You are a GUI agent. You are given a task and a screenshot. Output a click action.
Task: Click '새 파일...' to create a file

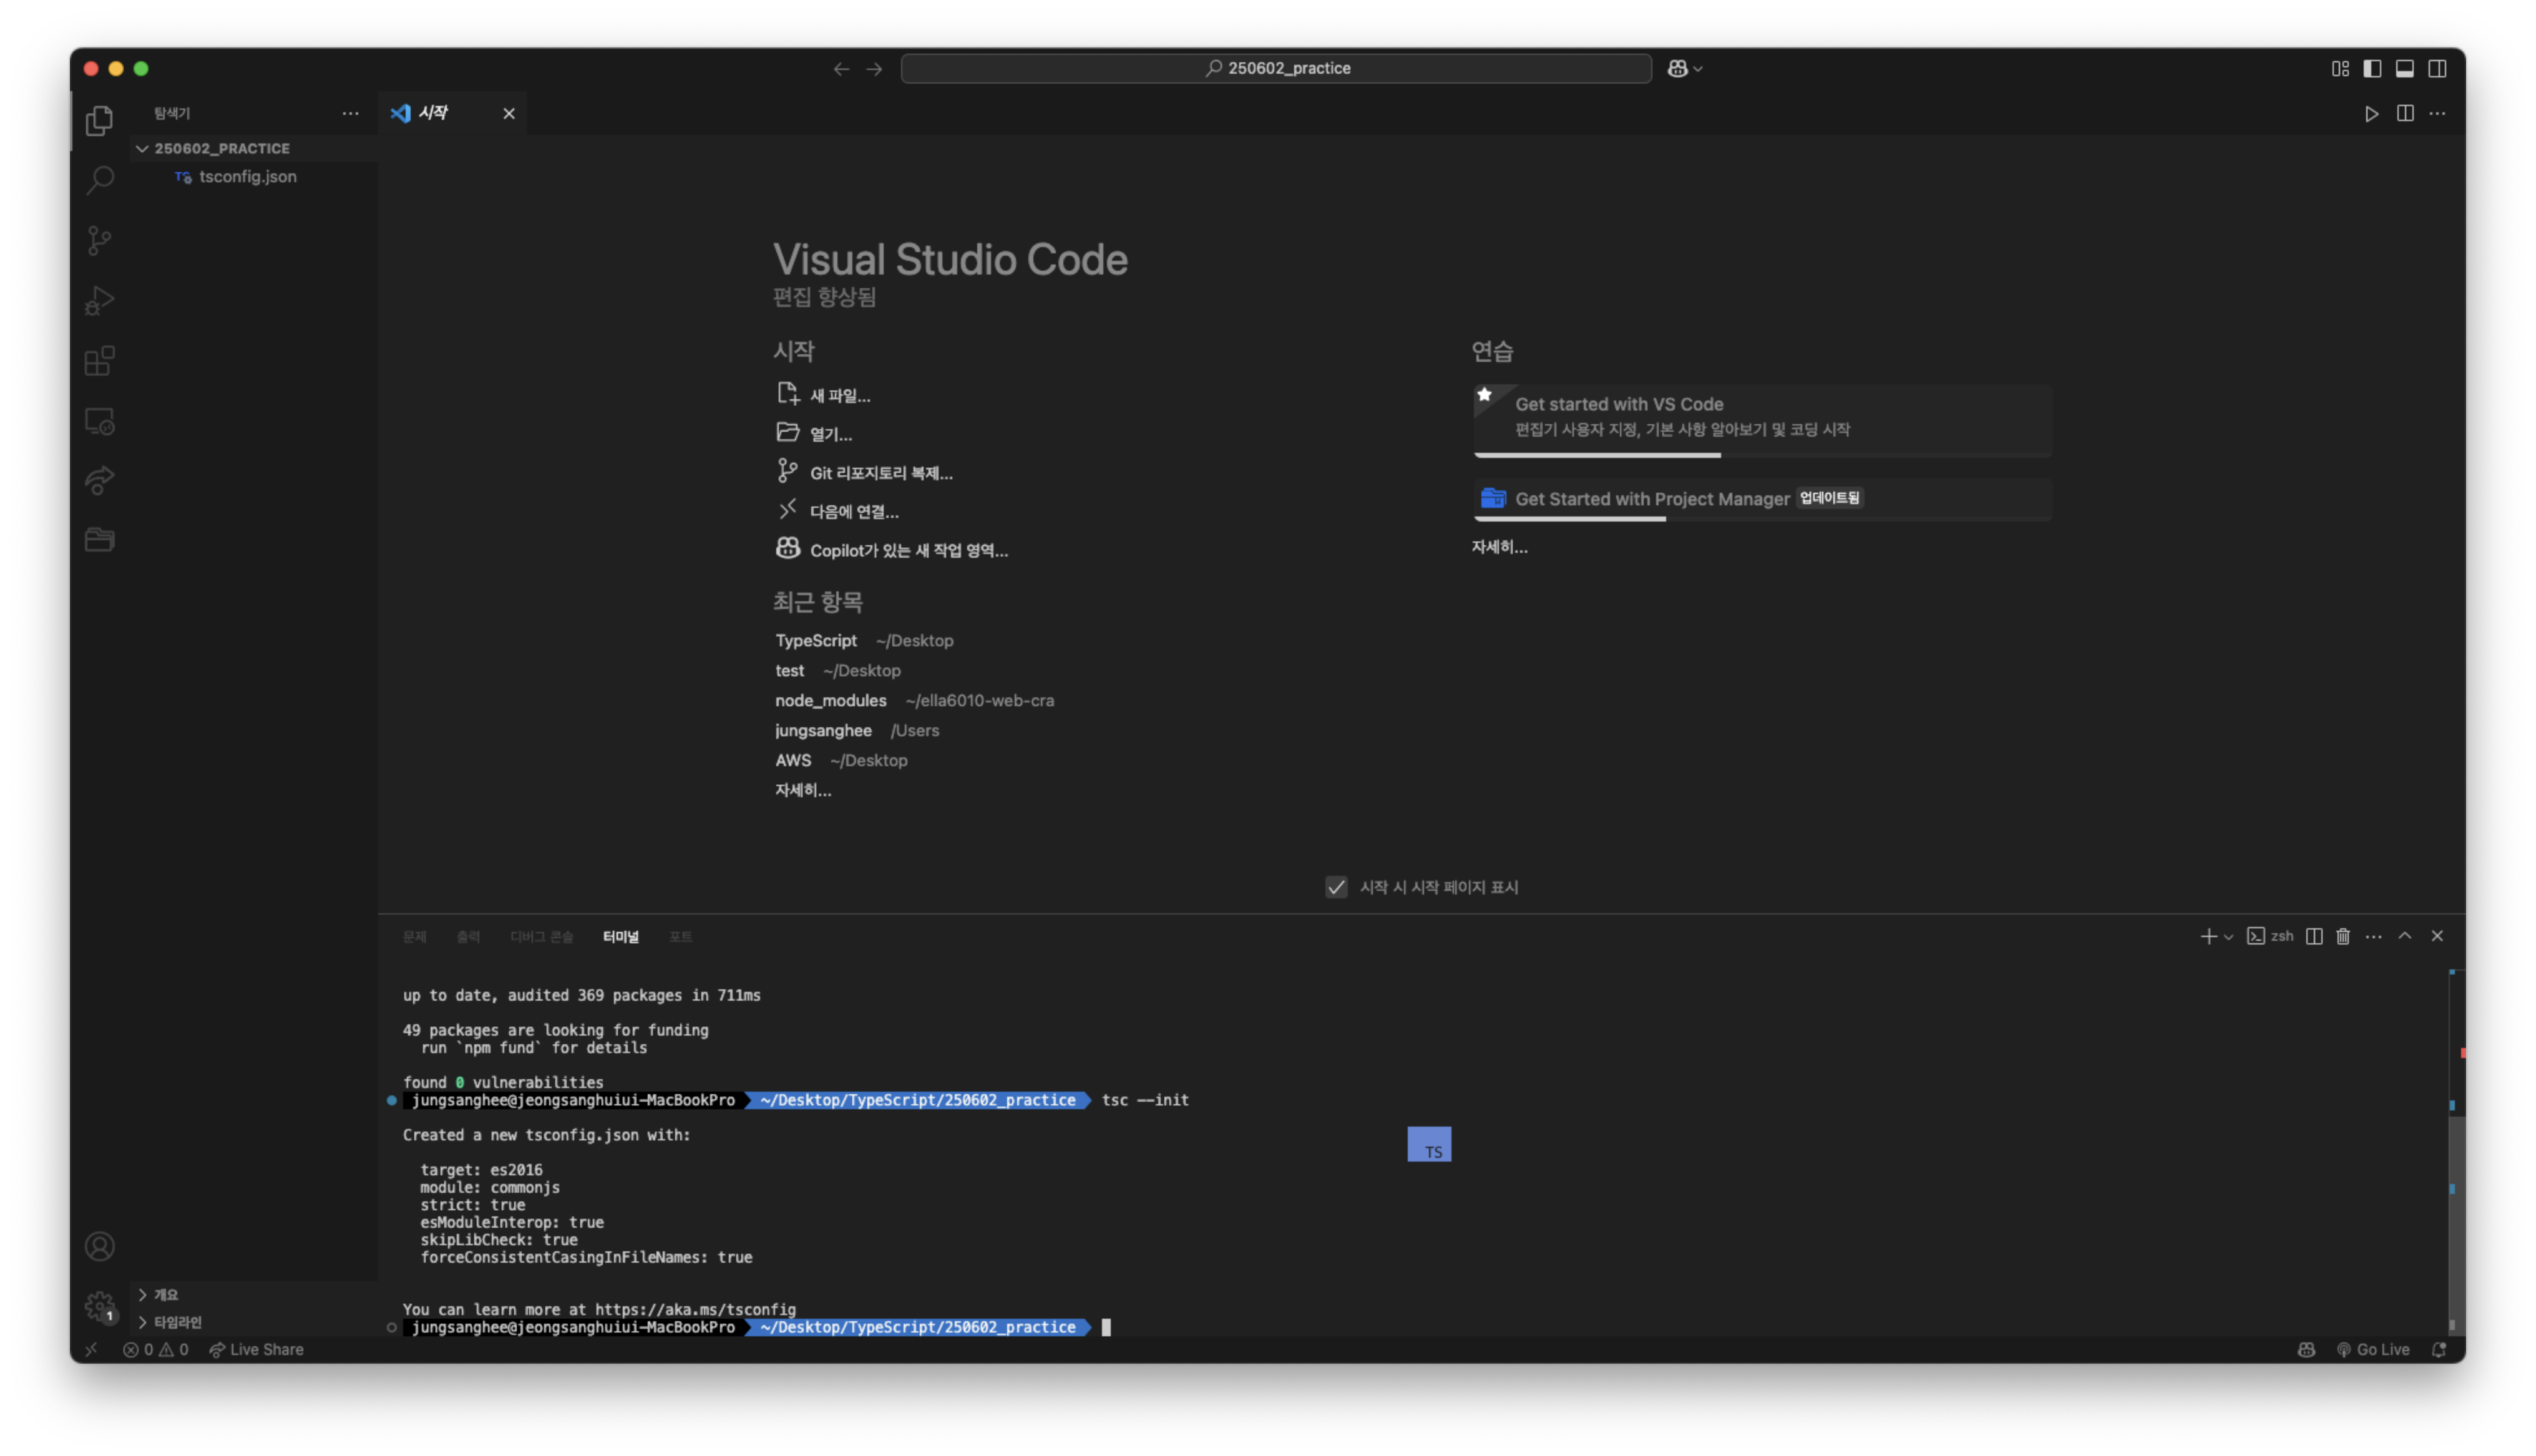[839, 396]
